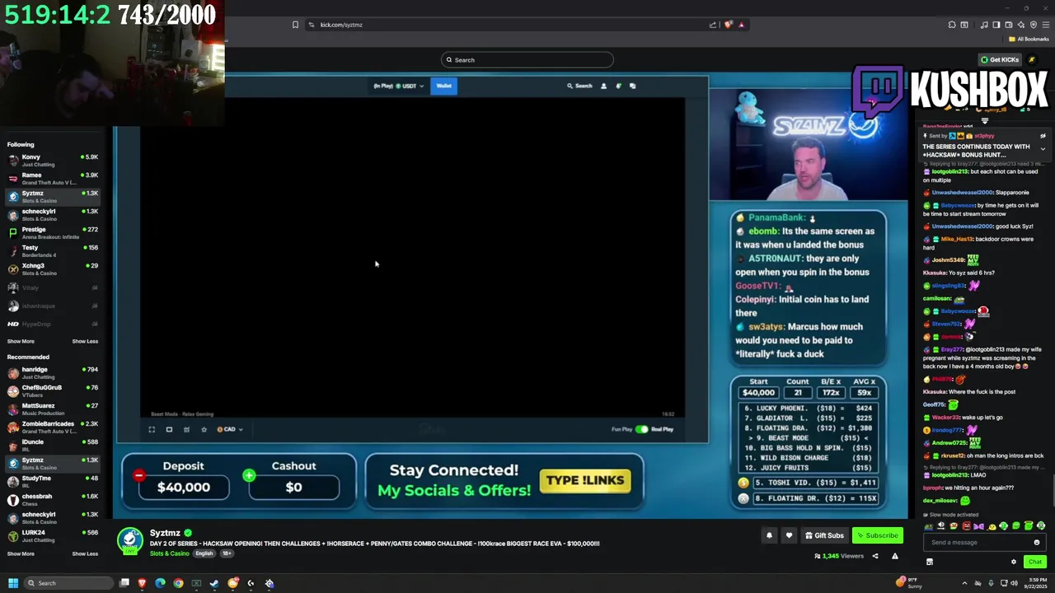Open Ramee channel in Following

(x=52, y=178)
